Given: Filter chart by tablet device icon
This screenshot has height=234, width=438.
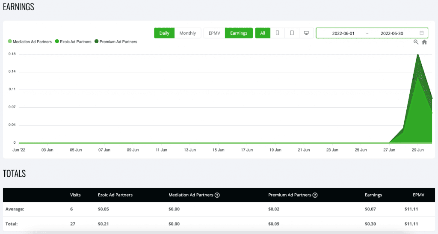Looking at the screenshot, I should (292, 33).
